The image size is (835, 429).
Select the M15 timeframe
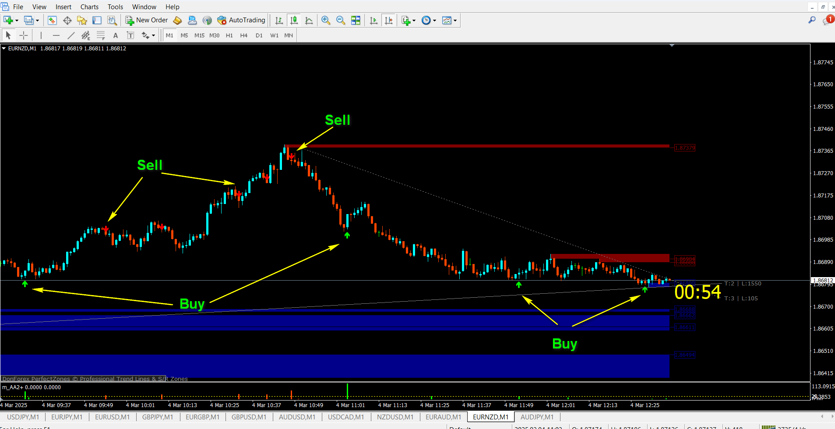pyautogui.click(x=199, y=35)
